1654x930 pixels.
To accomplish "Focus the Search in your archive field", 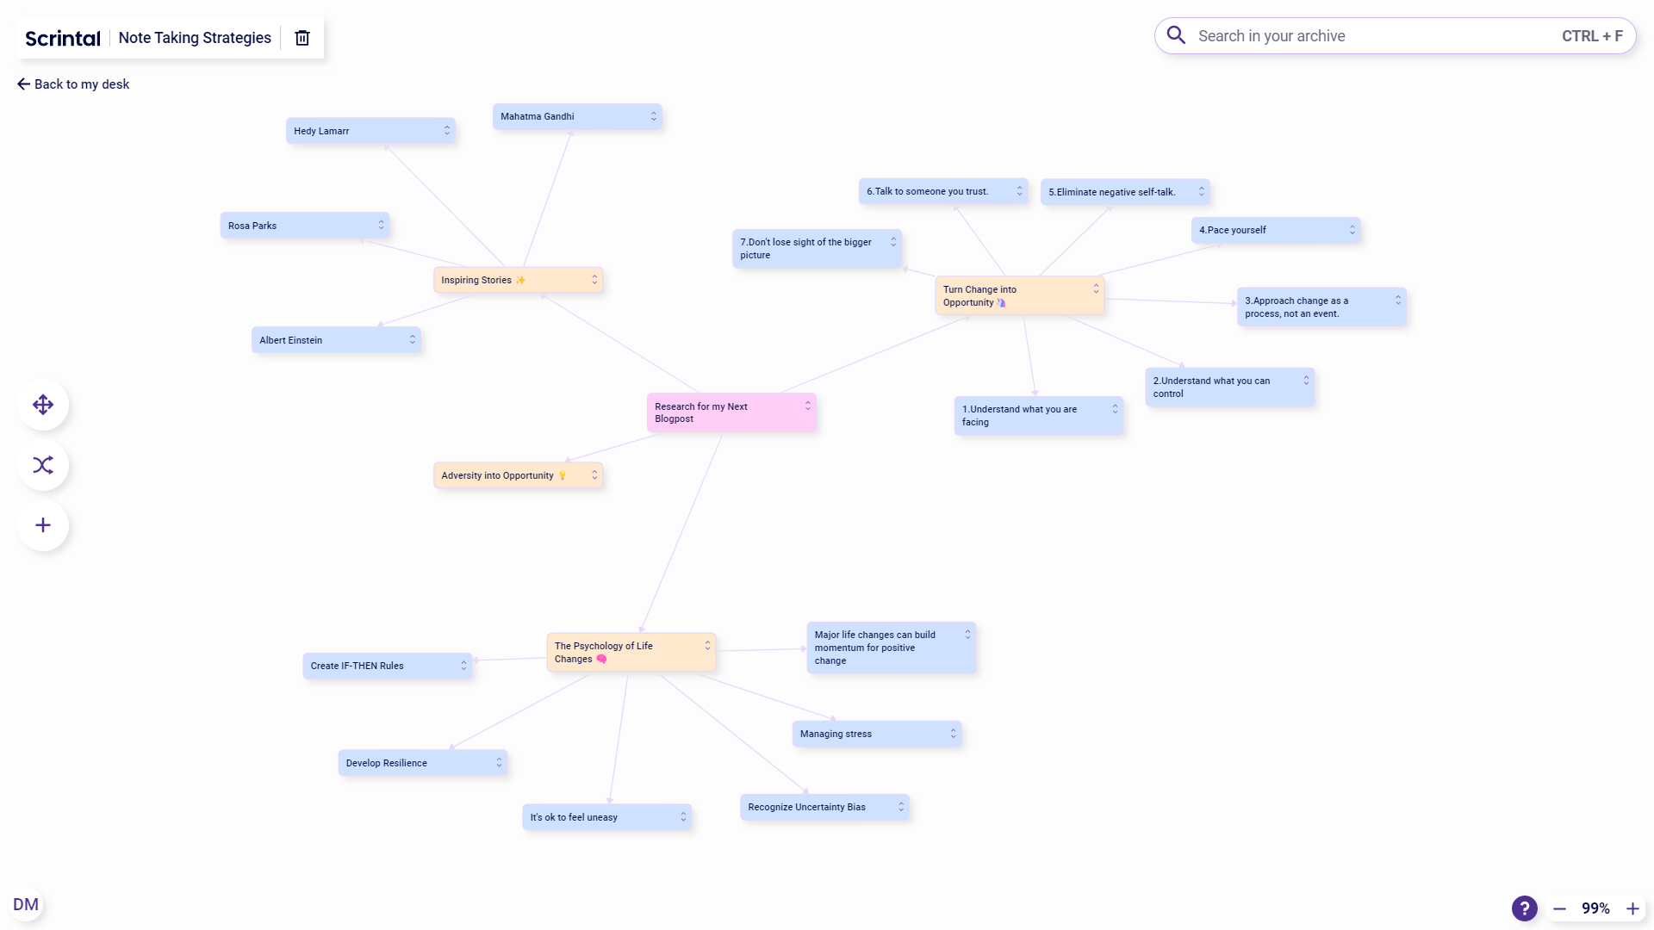I will pos(1395,36).
